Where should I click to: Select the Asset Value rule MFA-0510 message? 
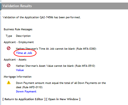click(55, 66)
